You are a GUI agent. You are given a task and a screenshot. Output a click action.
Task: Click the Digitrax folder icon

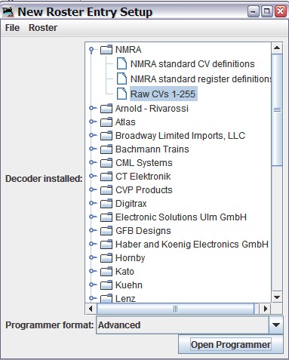(106, 204)
